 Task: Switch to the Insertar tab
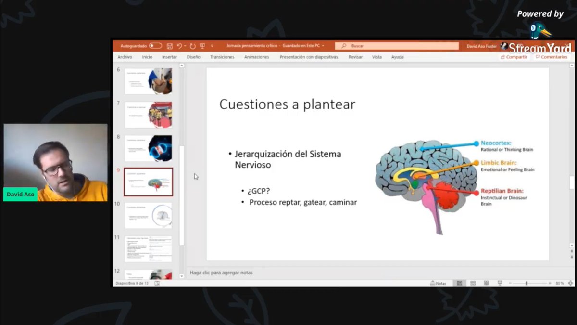(169, 57)
